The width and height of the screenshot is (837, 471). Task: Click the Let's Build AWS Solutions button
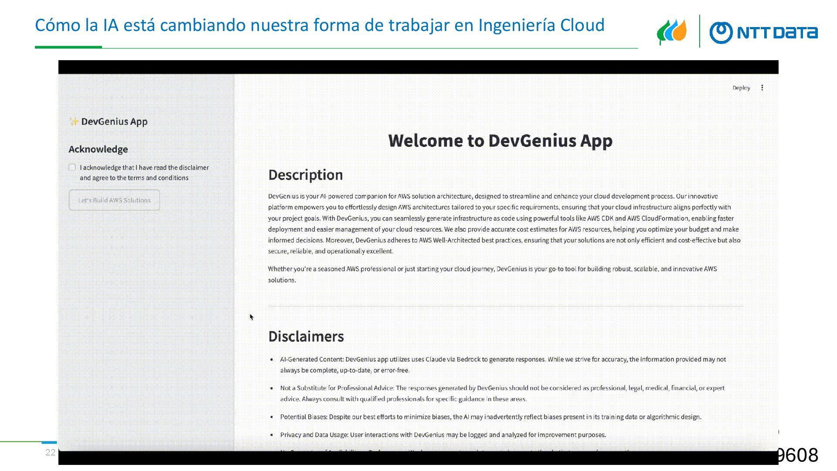coord(114,200)
